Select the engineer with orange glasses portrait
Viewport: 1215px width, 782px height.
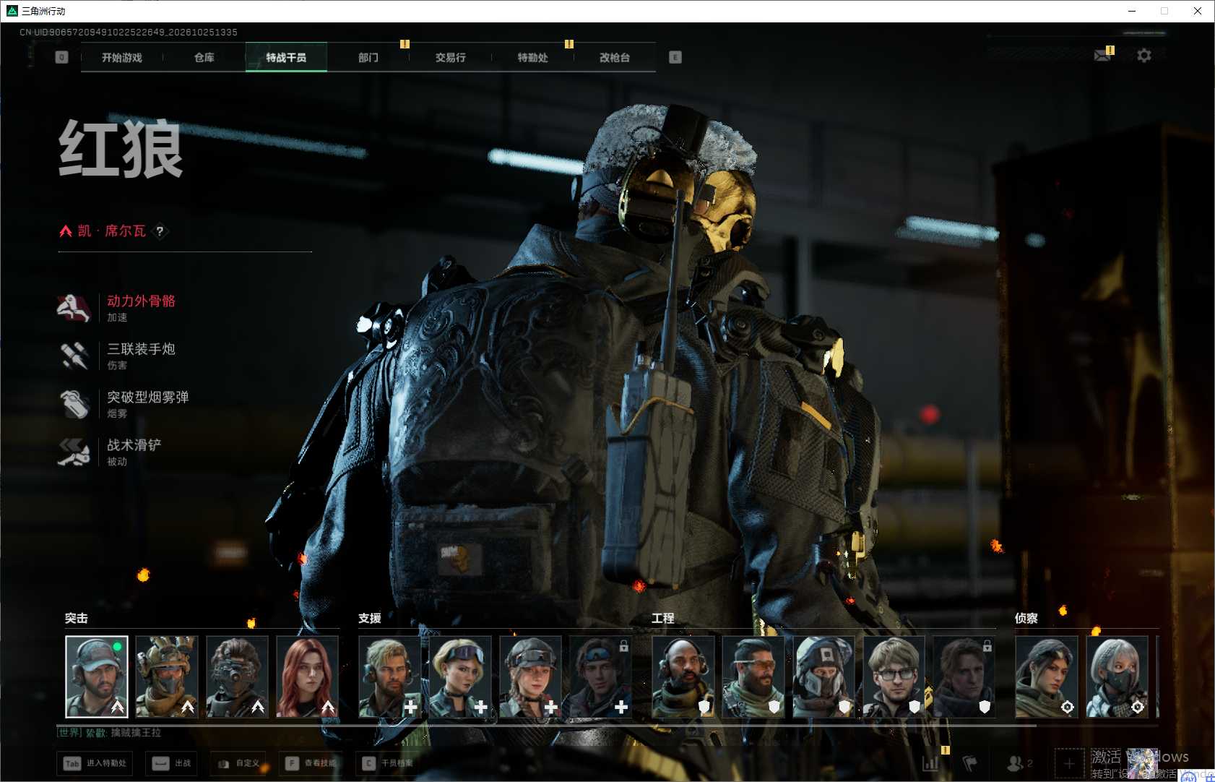coord(753,676)
